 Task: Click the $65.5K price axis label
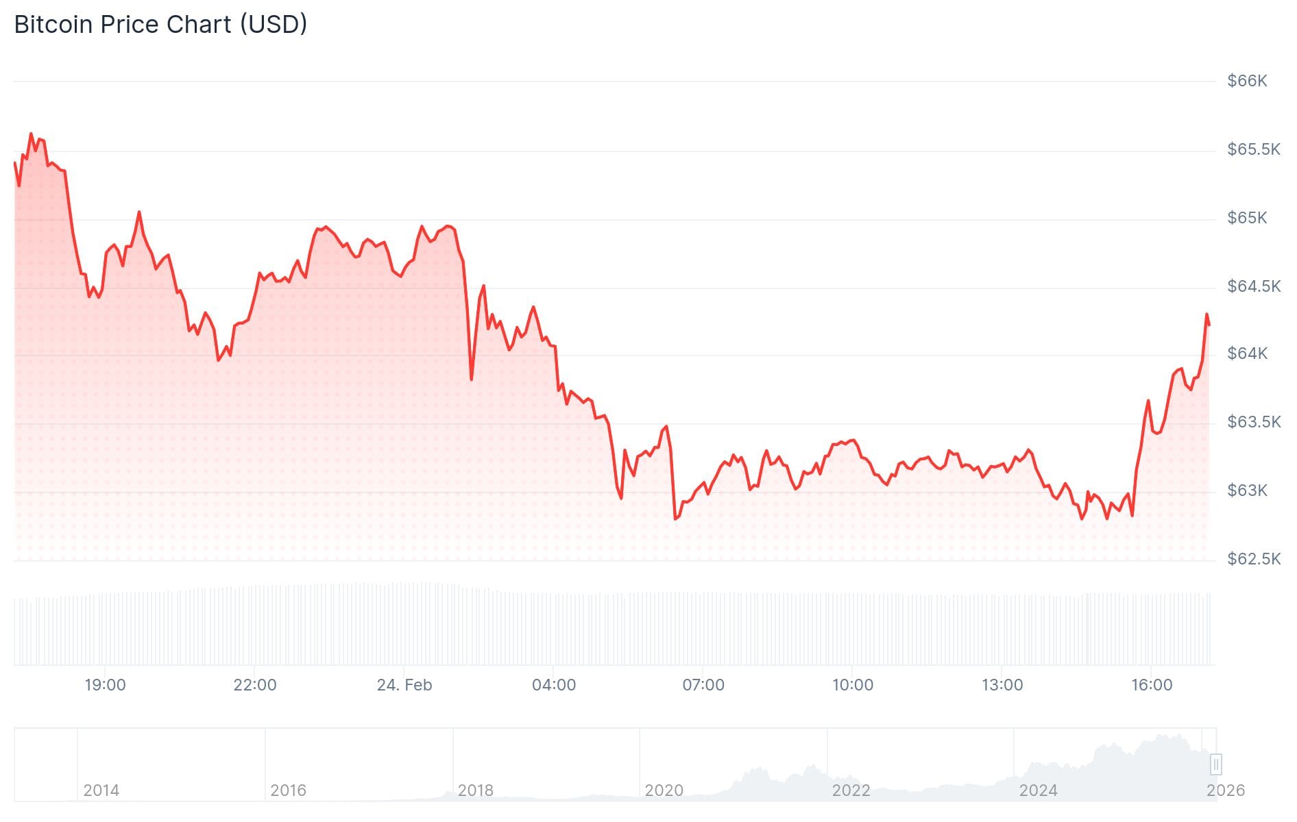pos(1253,149)
